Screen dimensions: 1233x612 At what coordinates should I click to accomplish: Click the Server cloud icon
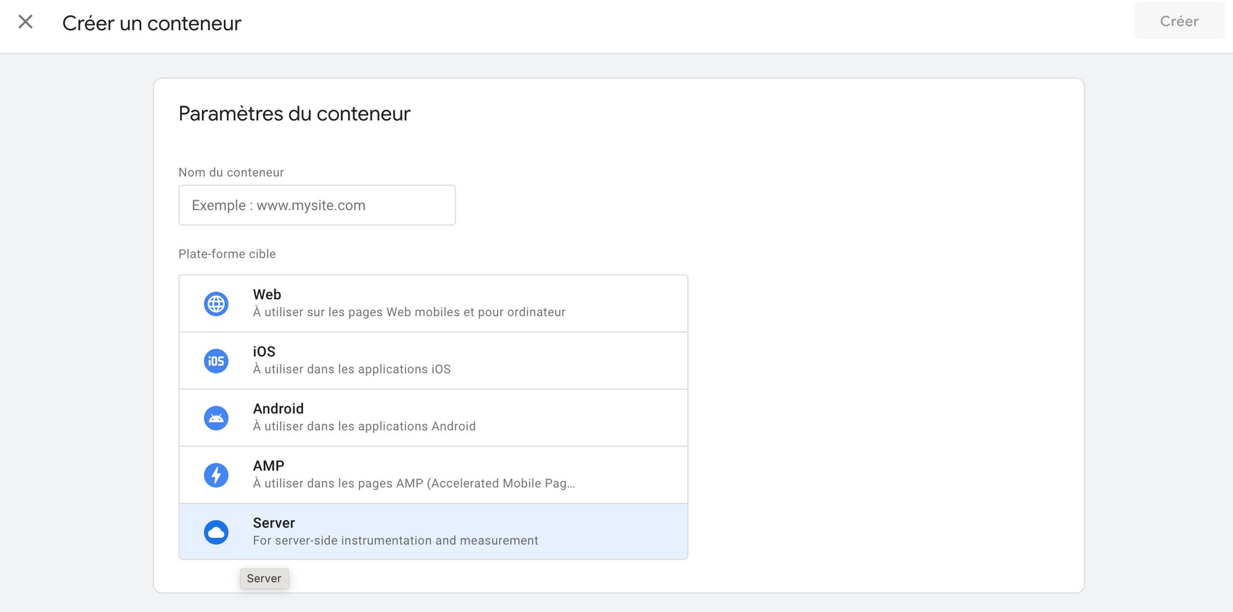click(x=216, y=532)
